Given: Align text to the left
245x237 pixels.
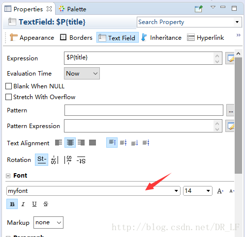Looking at the screenshot, I should (59, 143).
